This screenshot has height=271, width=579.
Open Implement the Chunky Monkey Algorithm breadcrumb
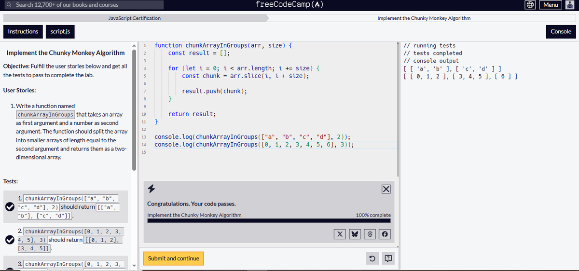[x=424, y=18]
